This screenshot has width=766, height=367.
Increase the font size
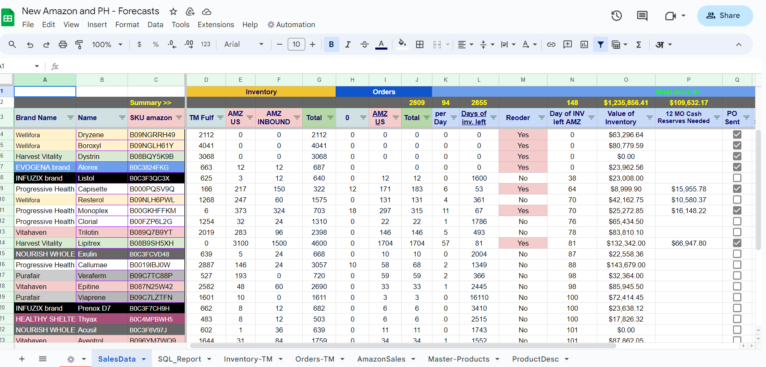point(312,44)
